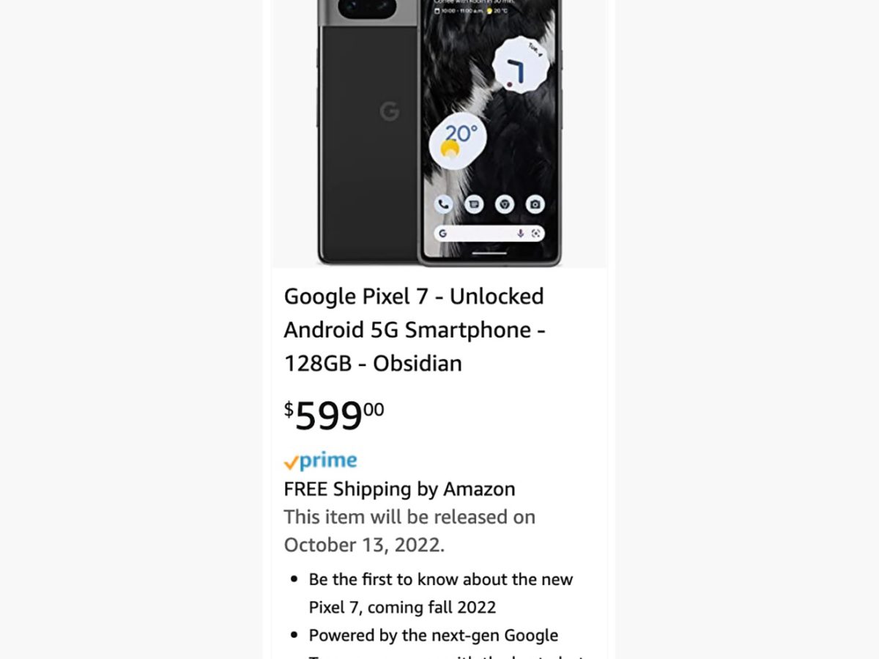Click the microphone icon in the search bar
Viewport: 879px width, 659px height.
(520, 234)
